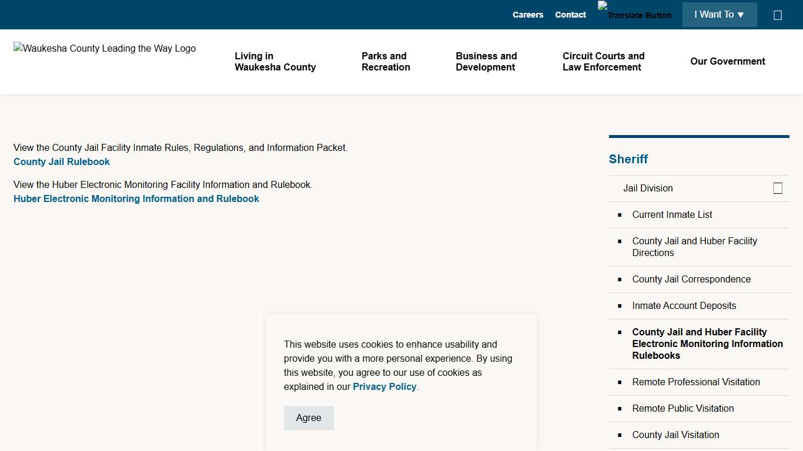
Task: Open the search icon in the header
Action: tap(778, 15)
